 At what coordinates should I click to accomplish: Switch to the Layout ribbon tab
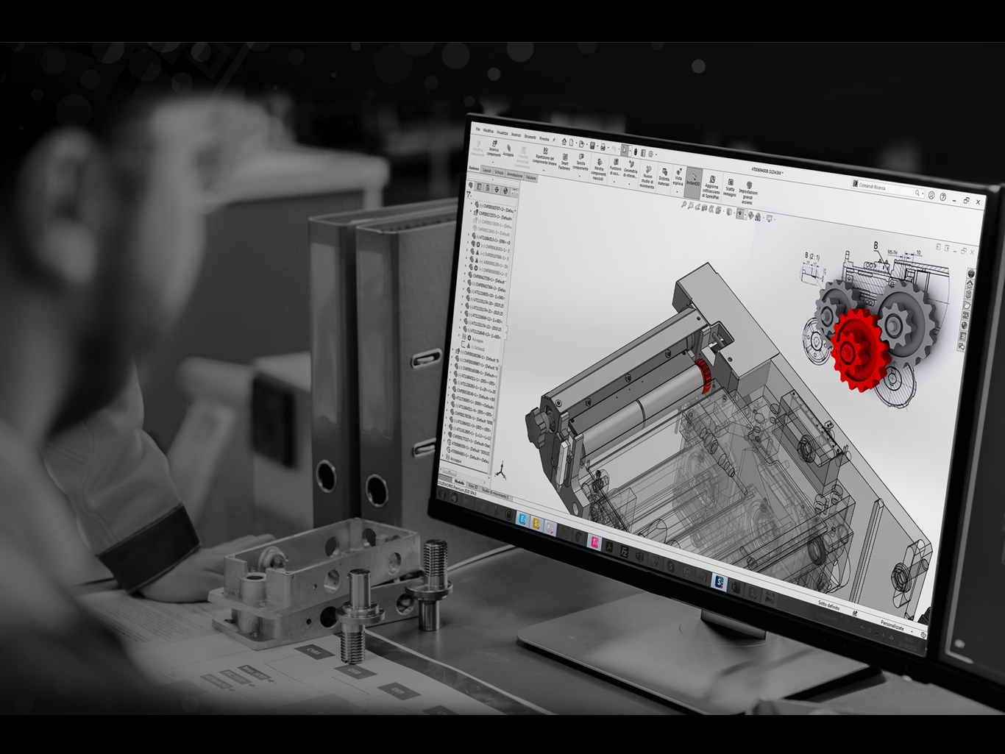[x=486, y=171]
